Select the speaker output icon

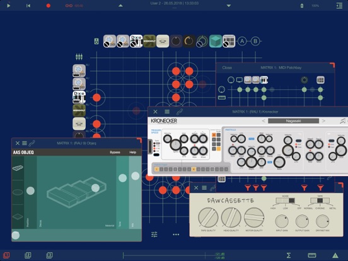(96, 41)
